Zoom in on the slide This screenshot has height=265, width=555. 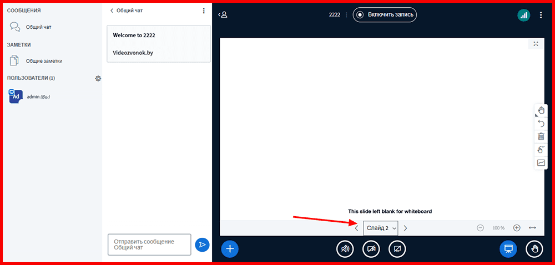517,228
